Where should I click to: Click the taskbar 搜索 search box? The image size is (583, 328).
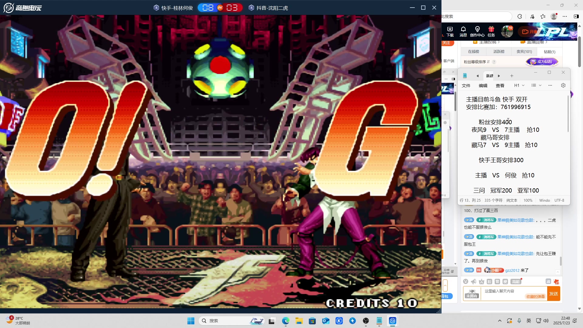(231, 321)
